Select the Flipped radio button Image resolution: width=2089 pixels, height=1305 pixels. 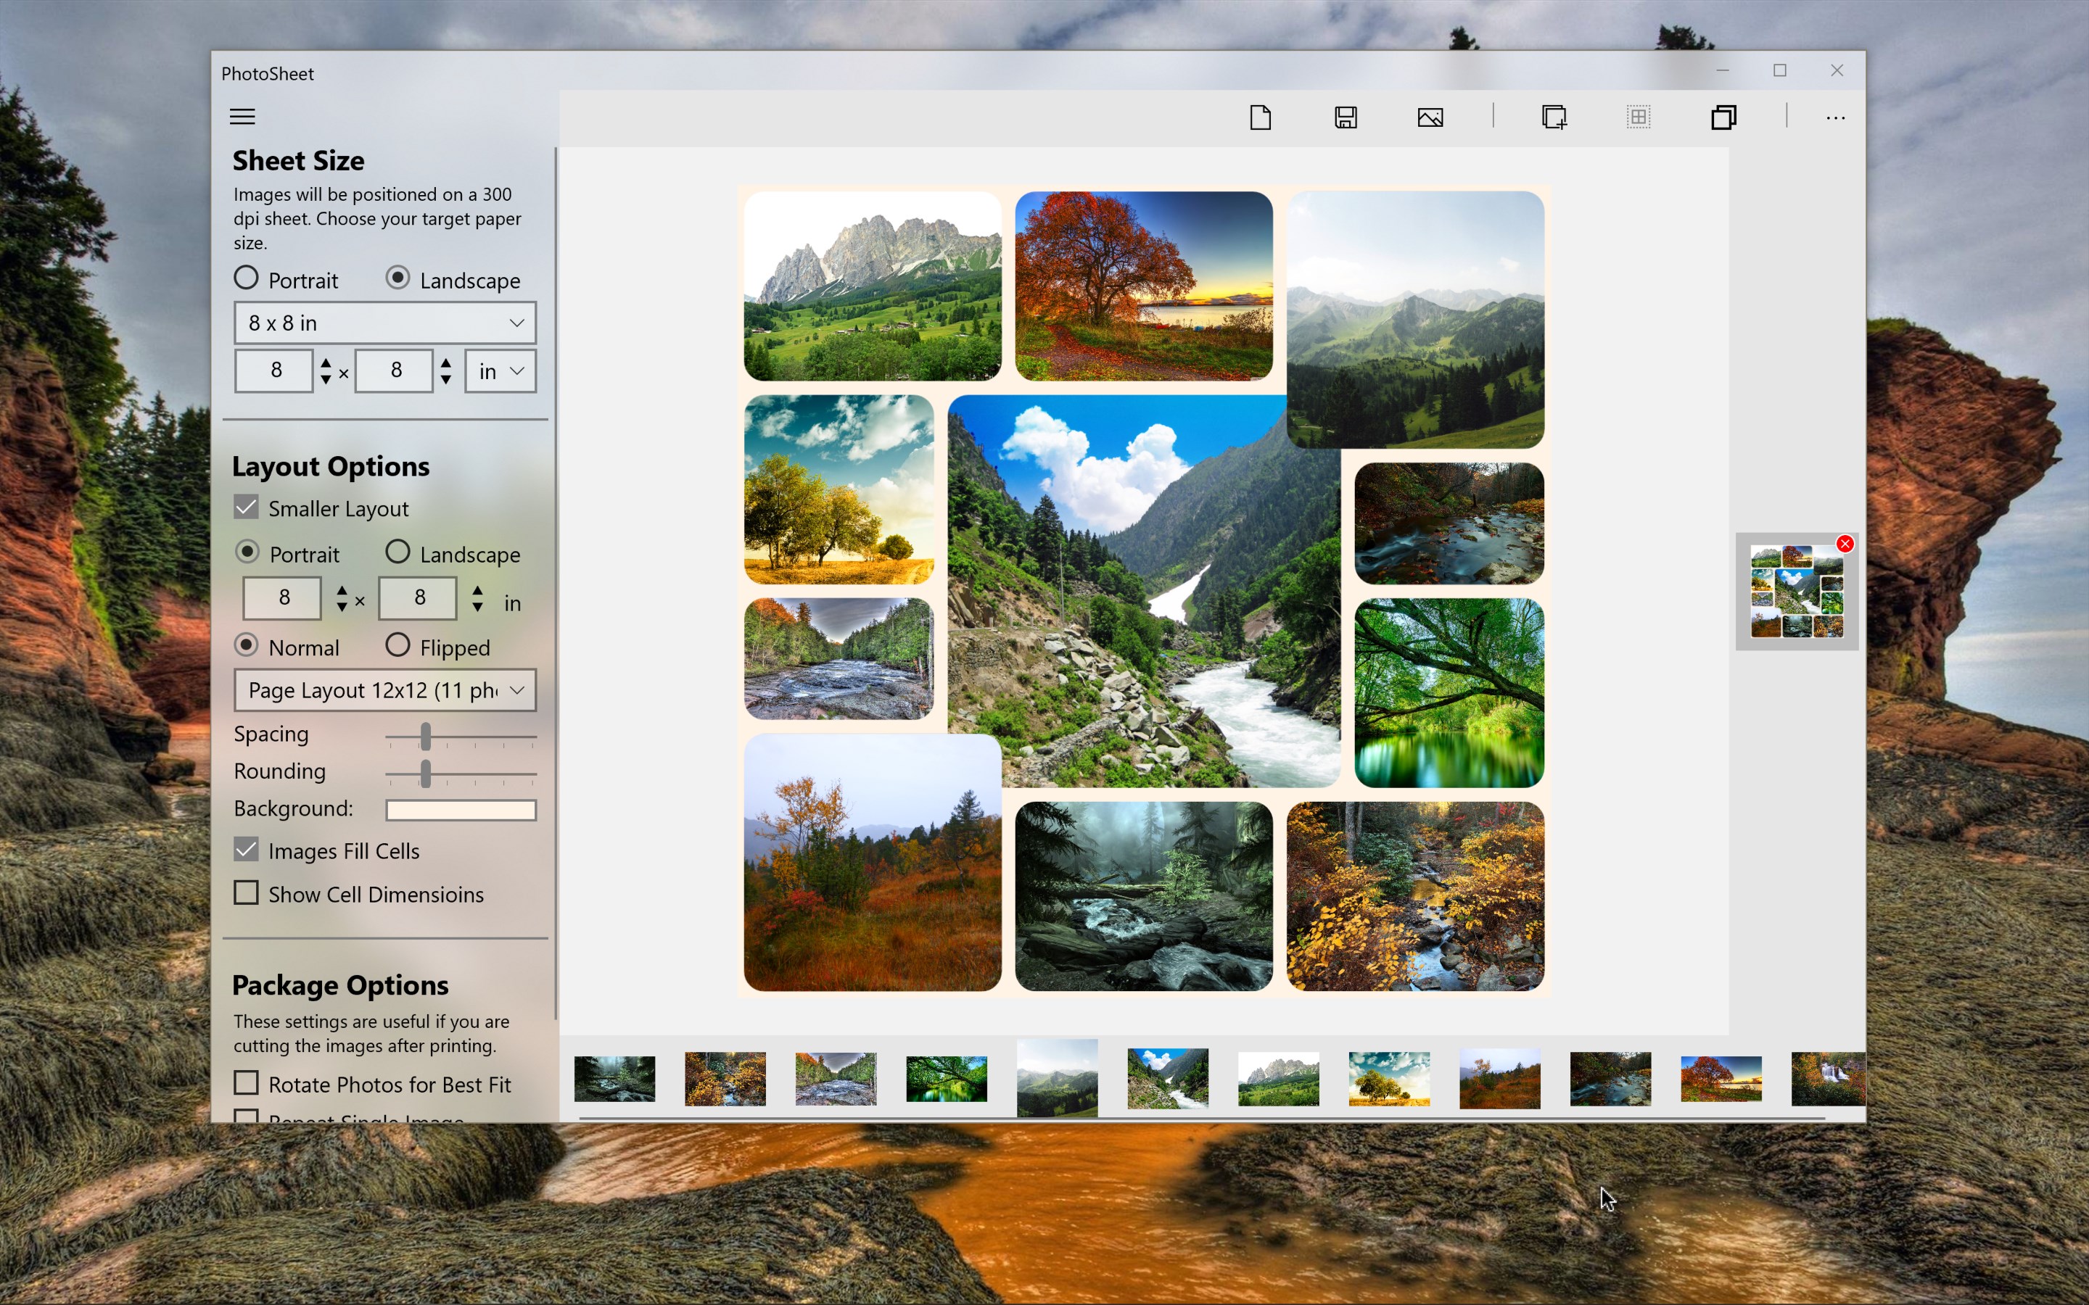click(x=398, y=645)
